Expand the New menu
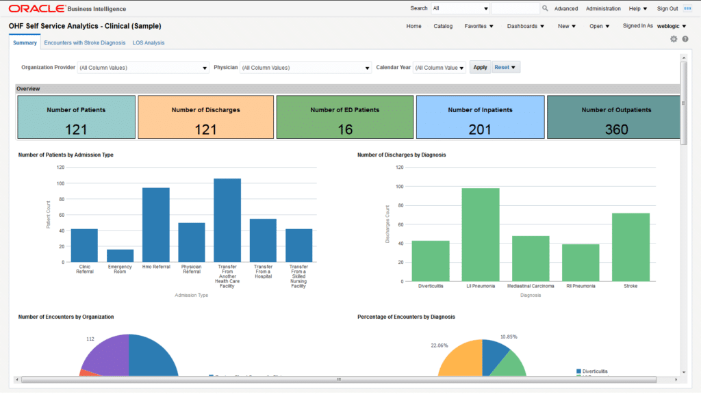 [x=566, y=27]
